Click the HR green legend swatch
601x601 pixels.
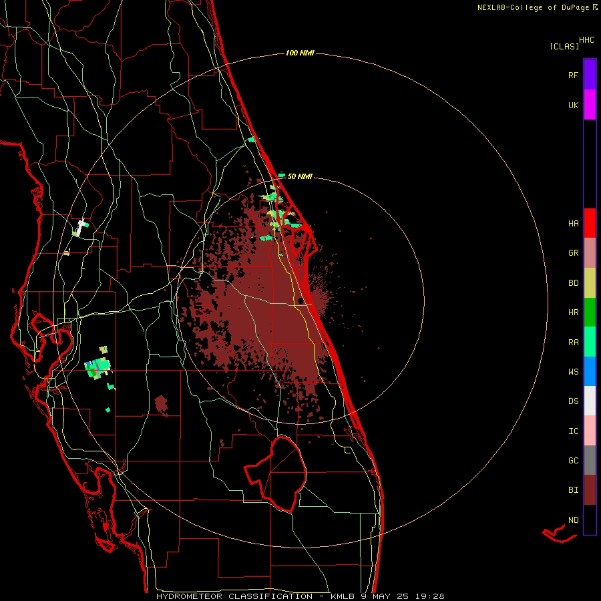click(590, 313)
